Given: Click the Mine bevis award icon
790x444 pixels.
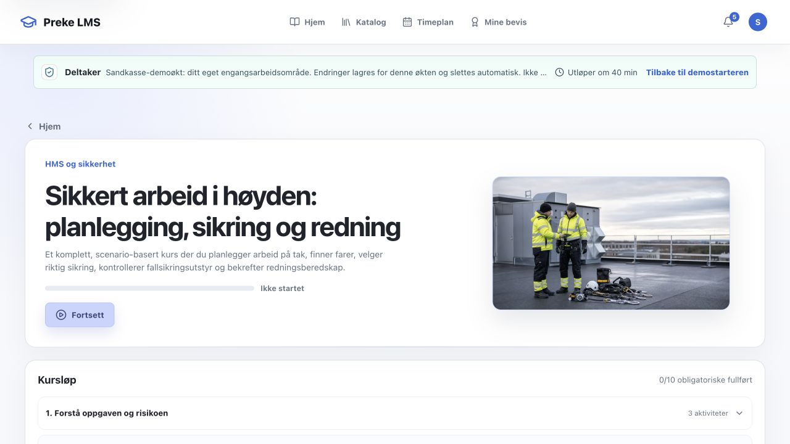Looking at the screenshot, I should pos(475,22).
